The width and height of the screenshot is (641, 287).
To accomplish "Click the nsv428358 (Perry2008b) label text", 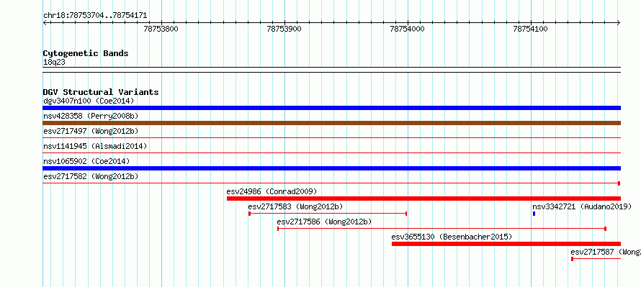I will pyautogui.click(x=91, y=116).
